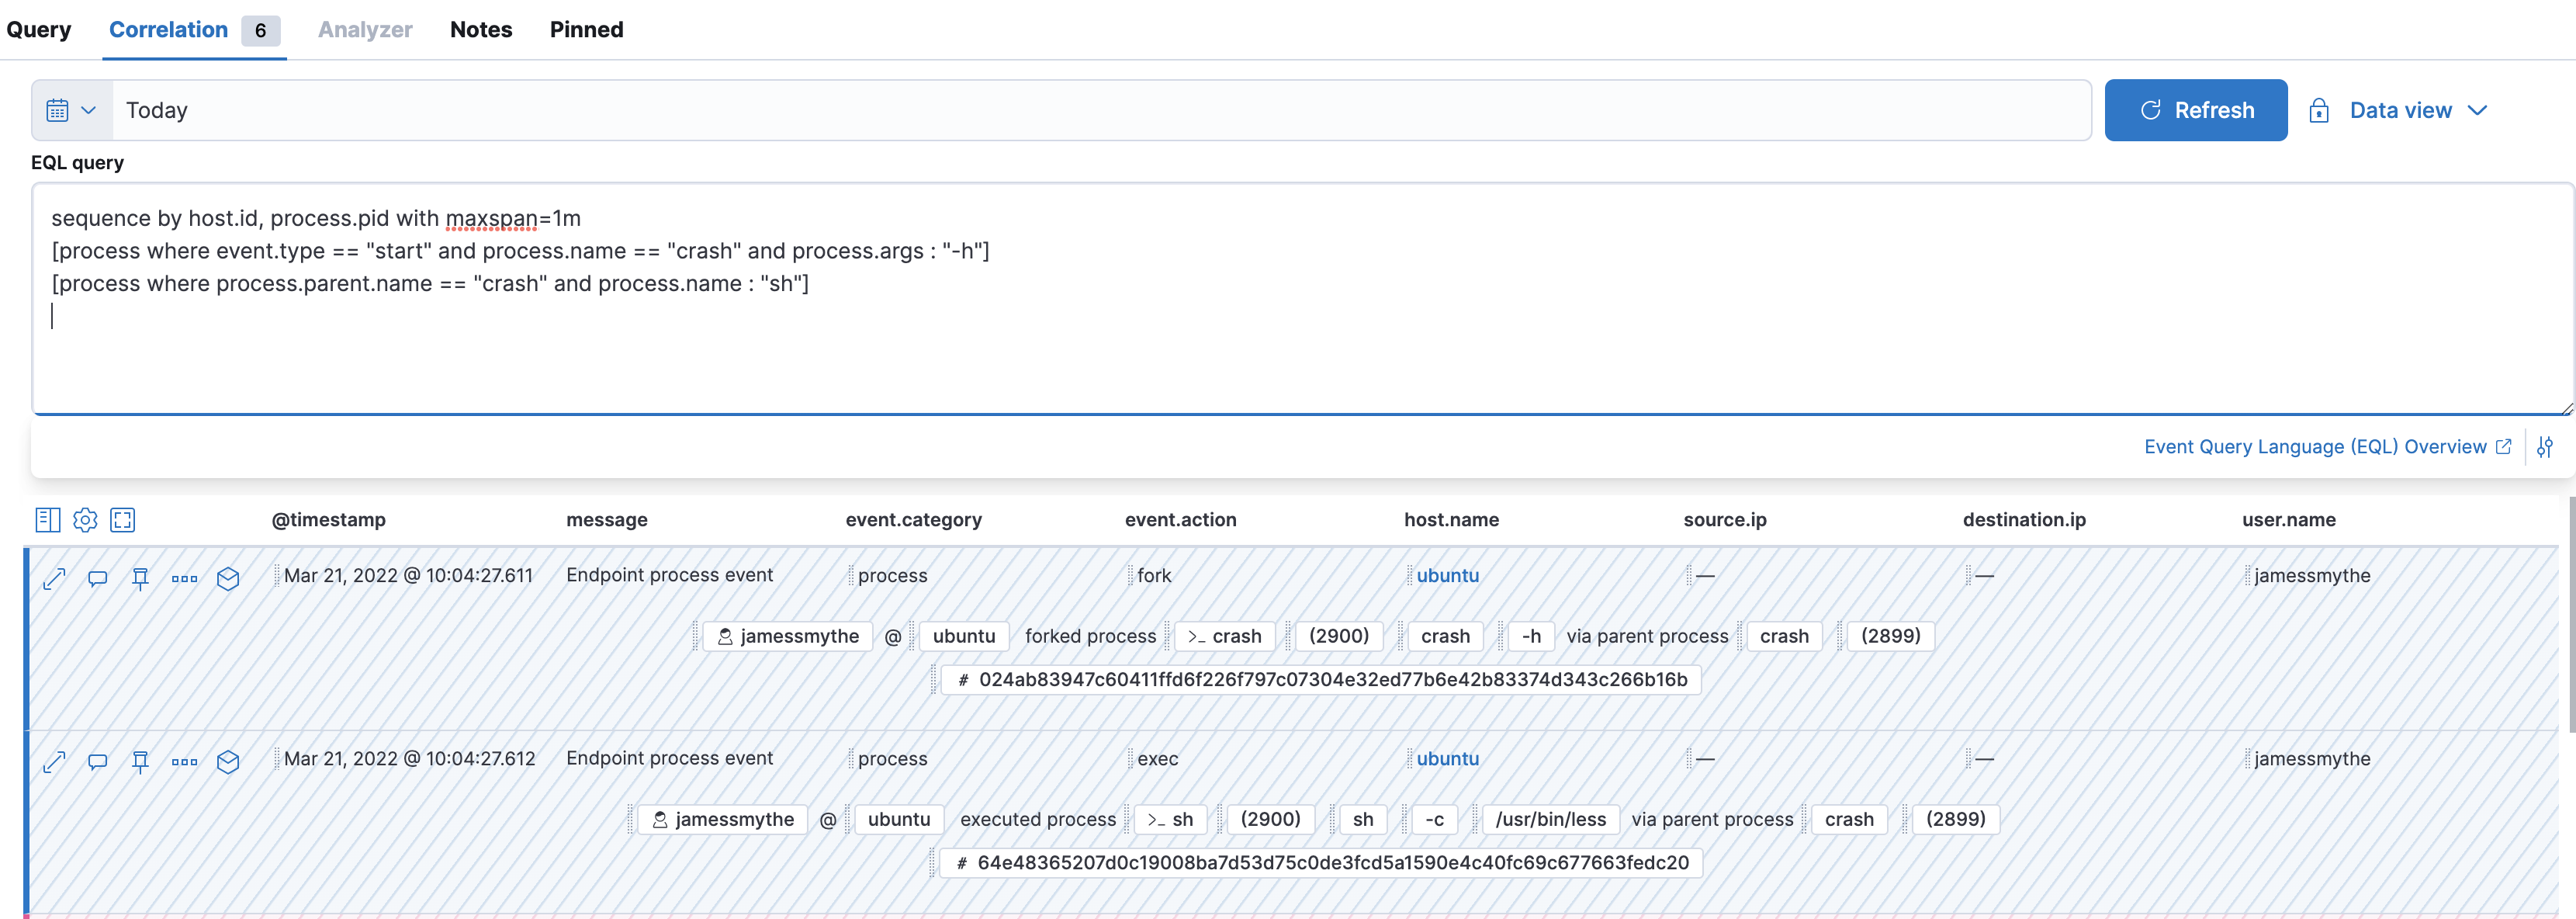Click the calendar icon in the date picker
Viewport: 2576px width, 919px height.
[58, 110]
